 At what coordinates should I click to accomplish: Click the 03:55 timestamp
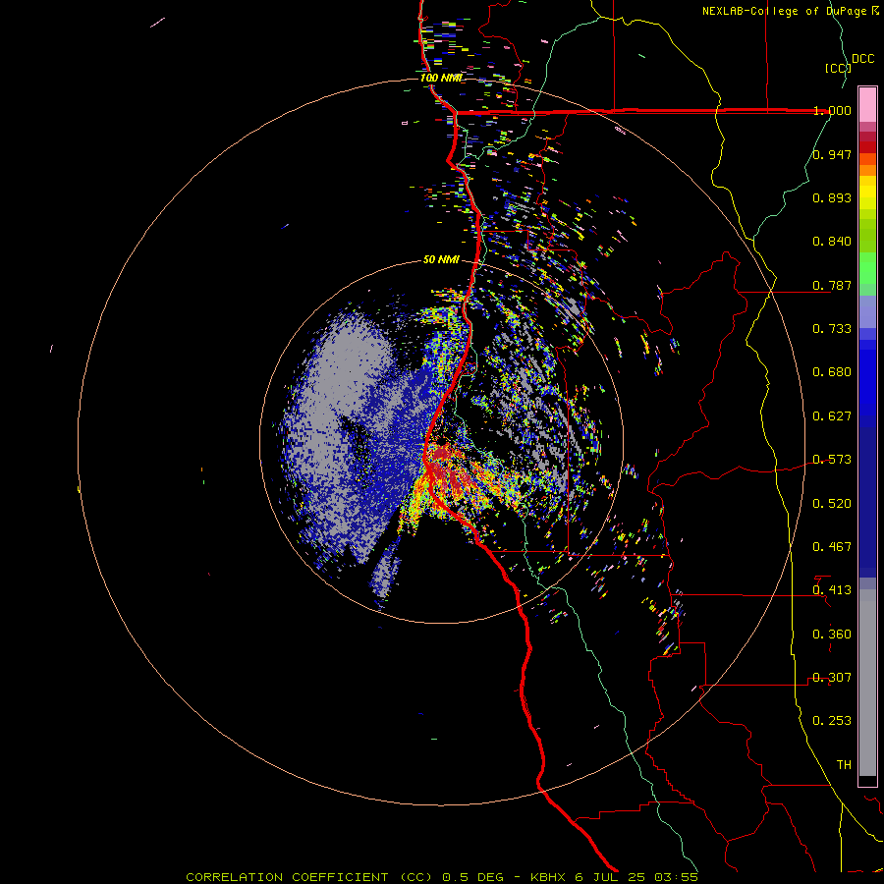[677, 877]
